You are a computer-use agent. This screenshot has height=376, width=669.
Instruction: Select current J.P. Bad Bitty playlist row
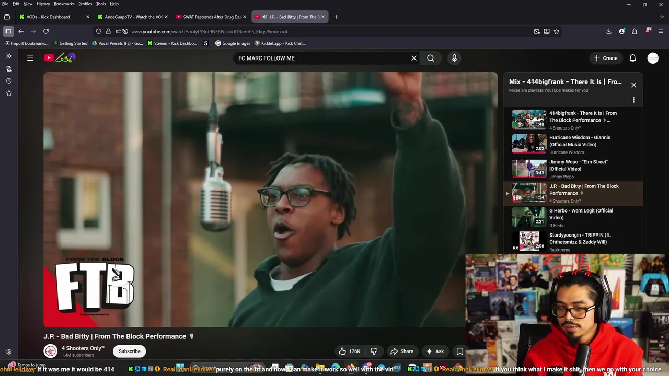tap(573, 193)
